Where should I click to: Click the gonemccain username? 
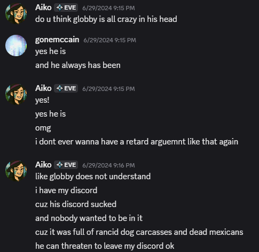[57, 40]
